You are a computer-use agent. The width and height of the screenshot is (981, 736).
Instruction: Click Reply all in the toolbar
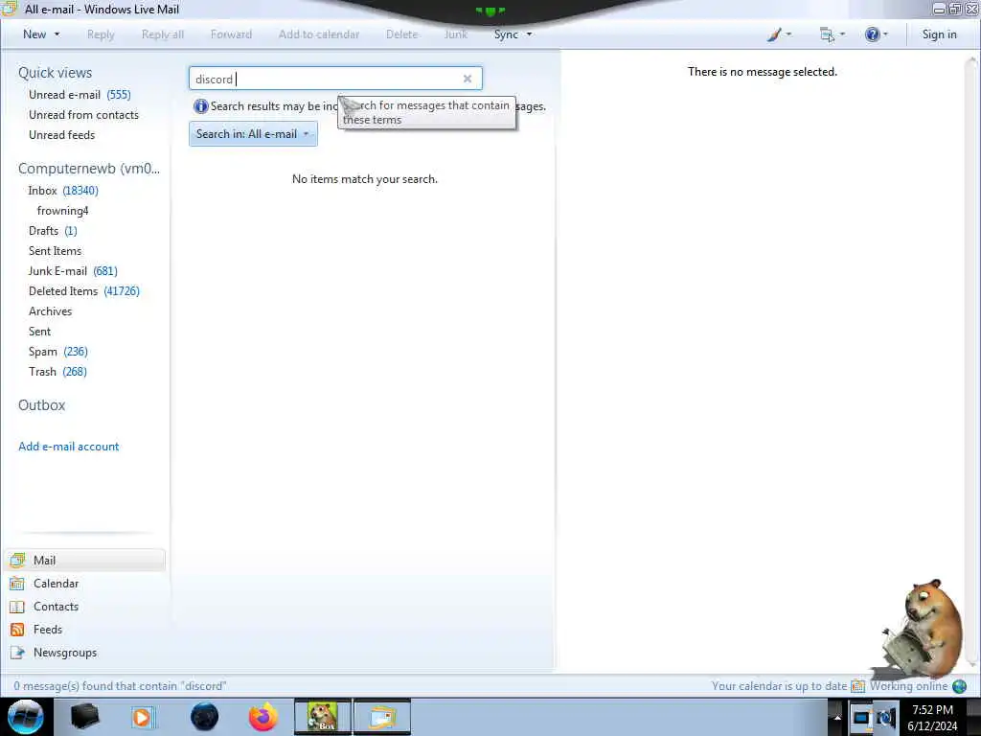click(163, 34)
